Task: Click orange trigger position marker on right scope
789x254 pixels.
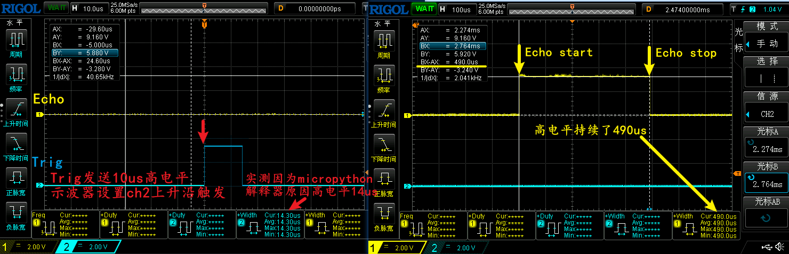Action: coord(416,24)
